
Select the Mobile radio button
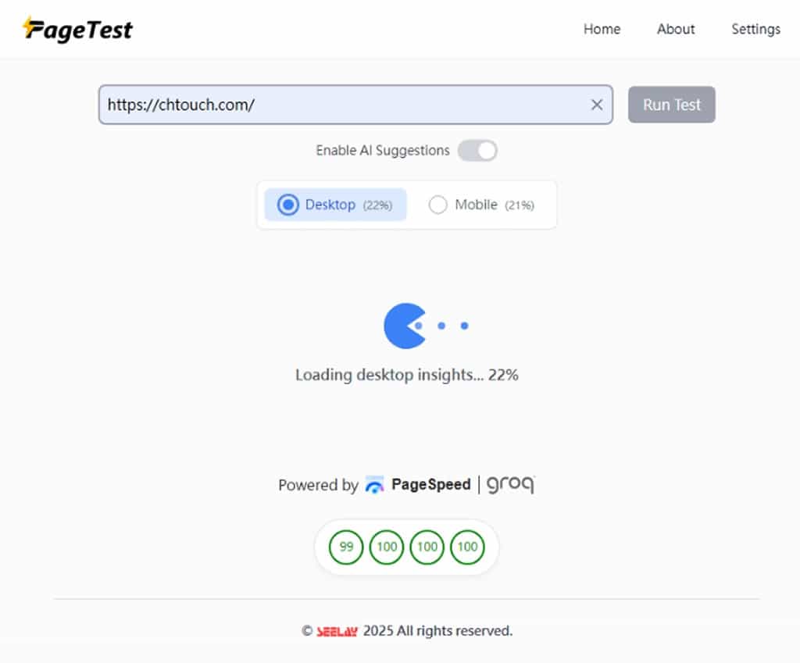(x=438, y=205)
